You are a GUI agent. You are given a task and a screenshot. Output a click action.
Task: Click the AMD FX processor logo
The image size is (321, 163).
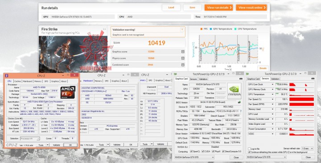tap(68, 93)
